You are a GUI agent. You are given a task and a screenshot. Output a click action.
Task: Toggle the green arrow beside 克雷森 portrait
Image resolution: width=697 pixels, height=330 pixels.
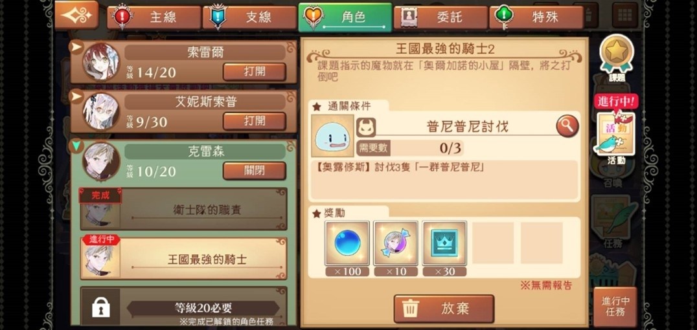click(76, 146)
